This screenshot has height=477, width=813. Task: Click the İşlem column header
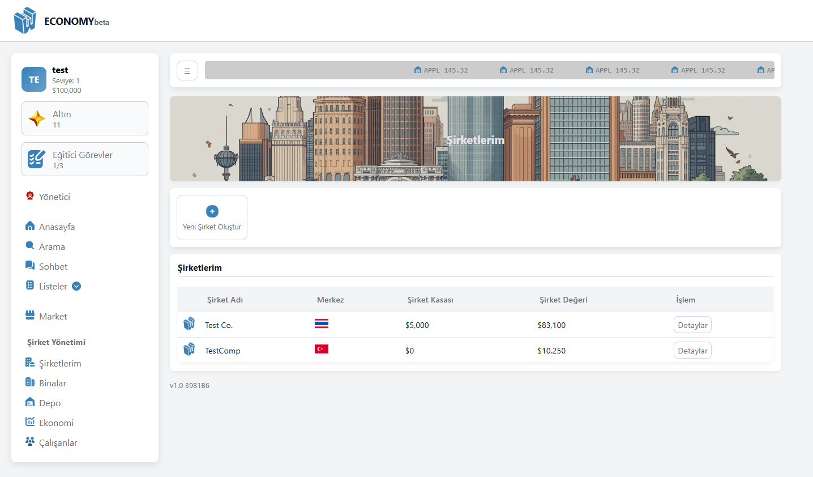click(x=686, y=300)
